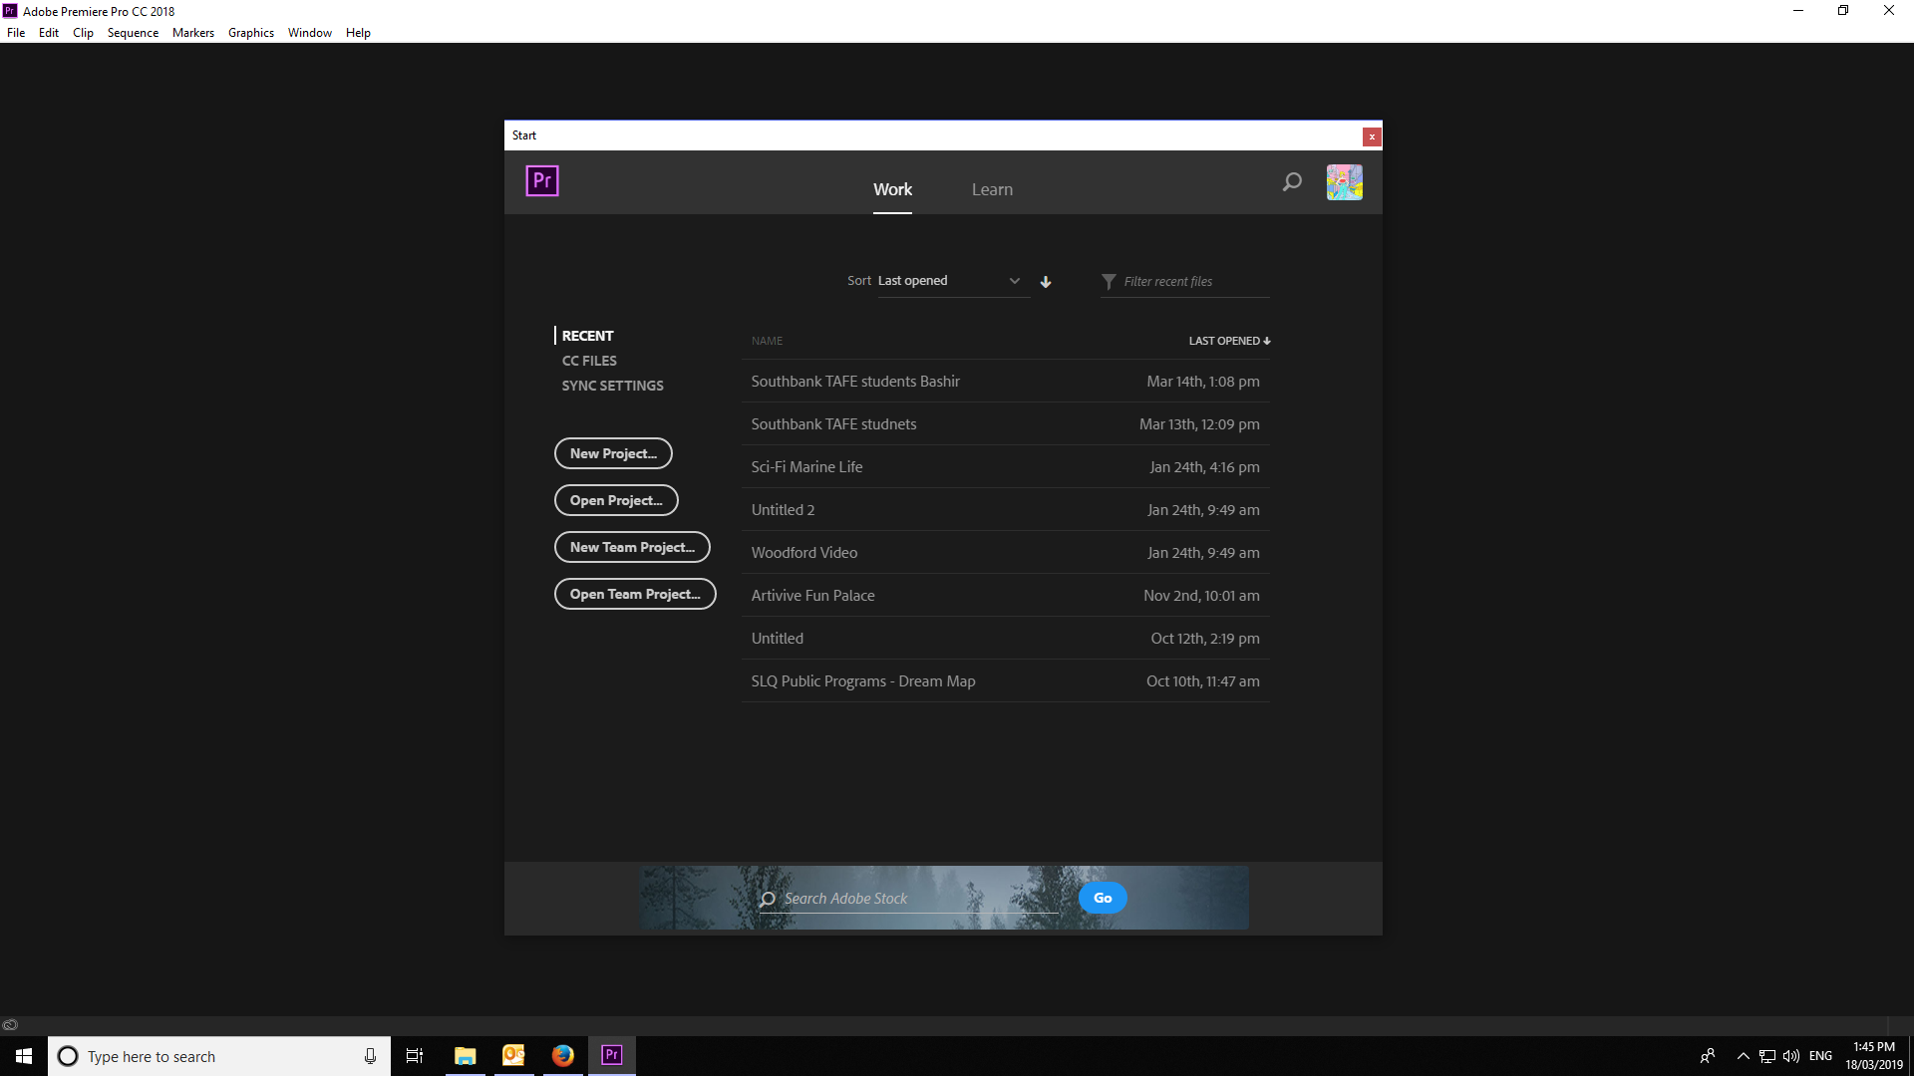Open the Sci-Fi Marine Life recent project
This screenshot has height=1076, width=1914.
tap(806, 467)
